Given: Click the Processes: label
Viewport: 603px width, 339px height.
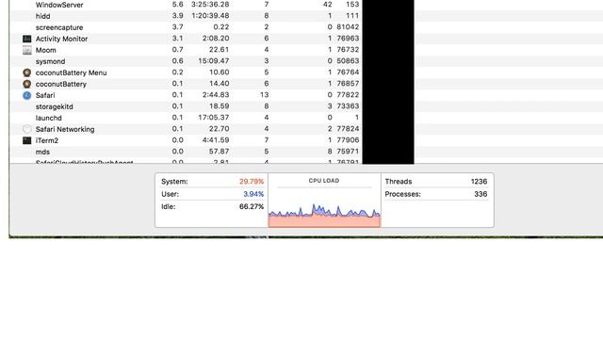Looking at the screenshot, I should [x=402, y=194].
